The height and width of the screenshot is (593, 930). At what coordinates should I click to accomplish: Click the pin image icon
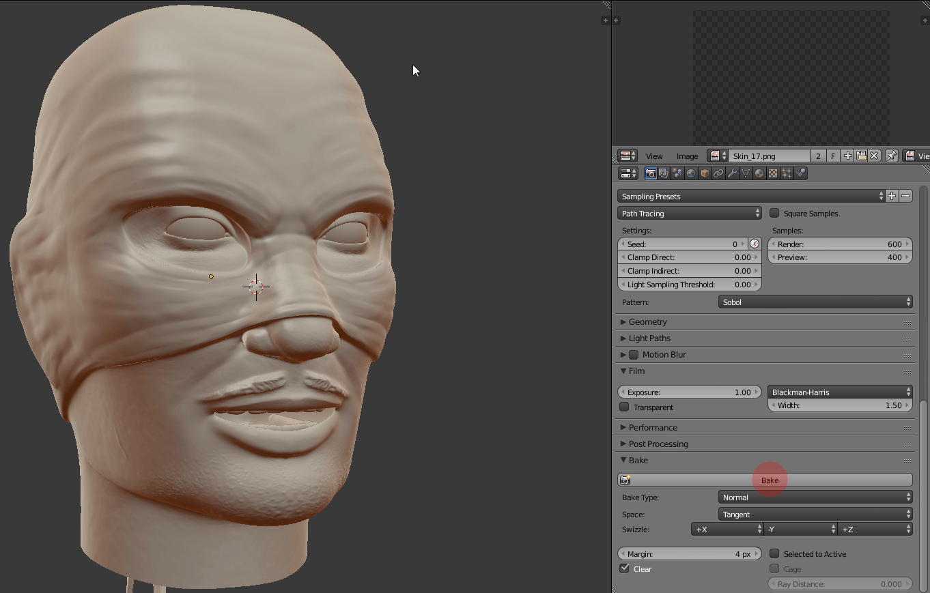891,156
